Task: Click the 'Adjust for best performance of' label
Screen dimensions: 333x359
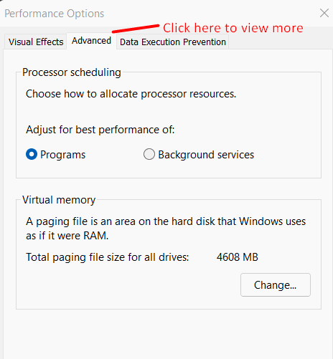Action: click(x=100, y=130)
